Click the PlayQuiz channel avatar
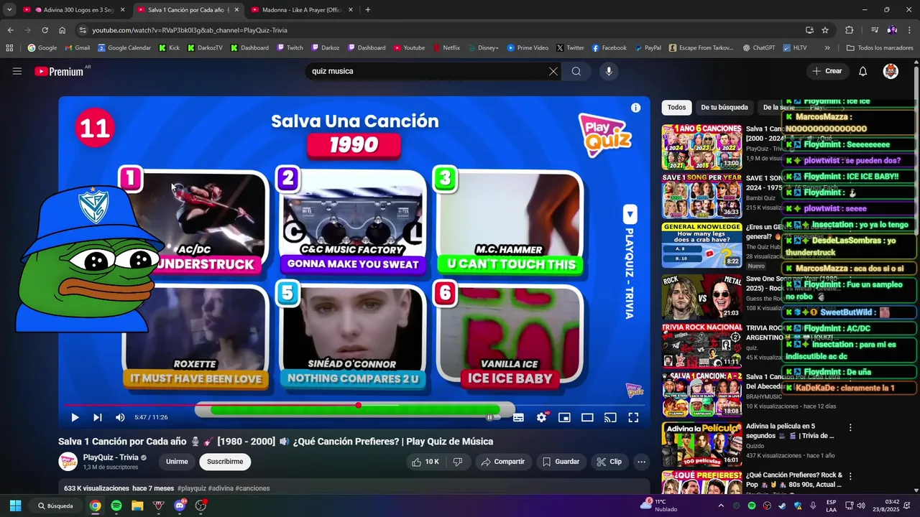This screenshot has width=920, height=517. (68, 462)
